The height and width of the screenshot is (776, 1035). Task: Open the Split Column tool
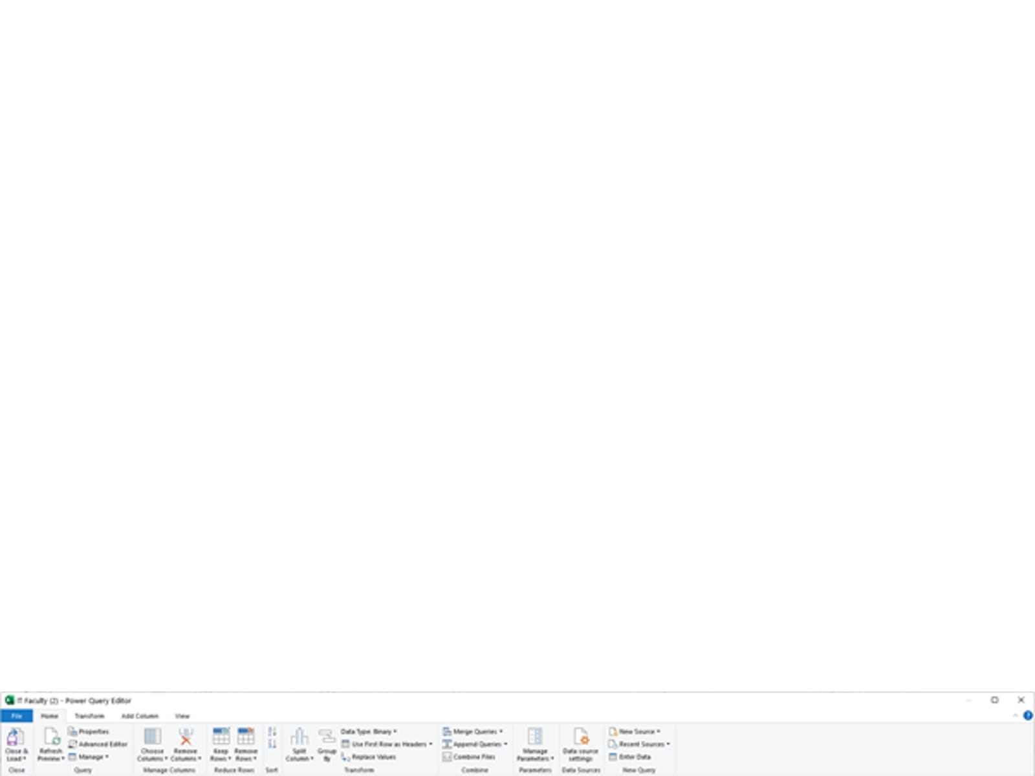(299, 737)
